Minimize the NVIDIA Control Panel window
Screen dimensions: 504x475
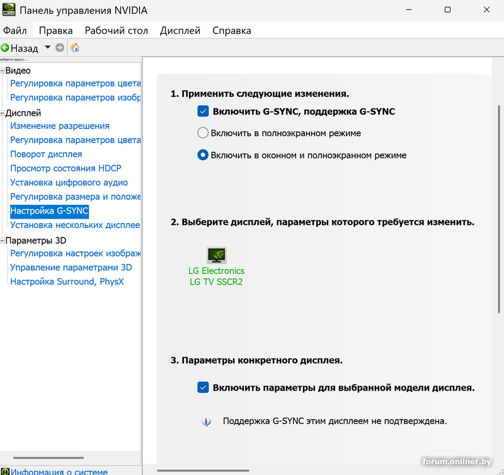tap(409, 9)
